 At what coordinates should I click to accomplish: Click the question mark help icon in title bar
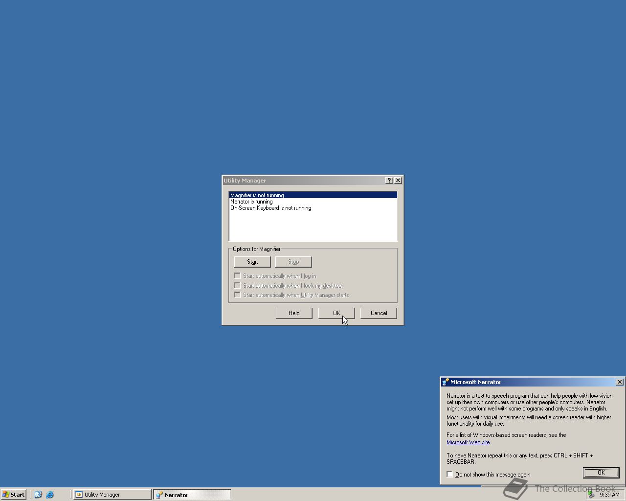pos(389,181)
